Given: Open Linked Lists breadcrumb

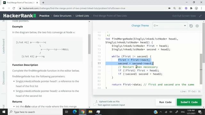Looking at the screenshot, I should [x=82, y=16].
